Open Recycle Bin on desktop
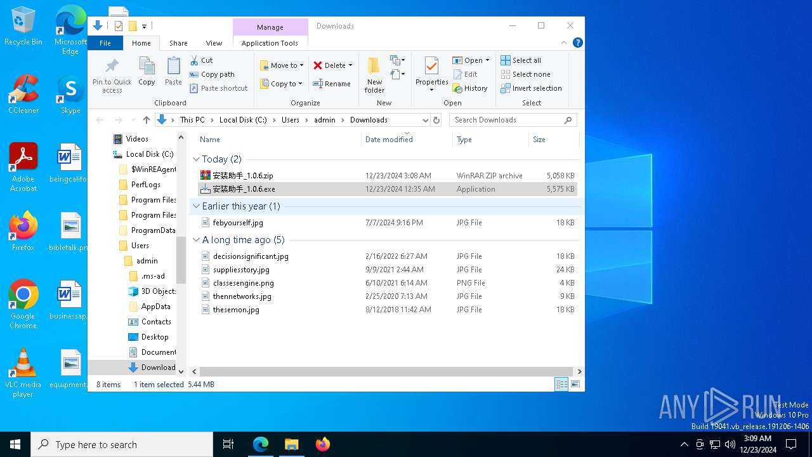This screenshot has width=812, height=457. click(x=23, y=27)
